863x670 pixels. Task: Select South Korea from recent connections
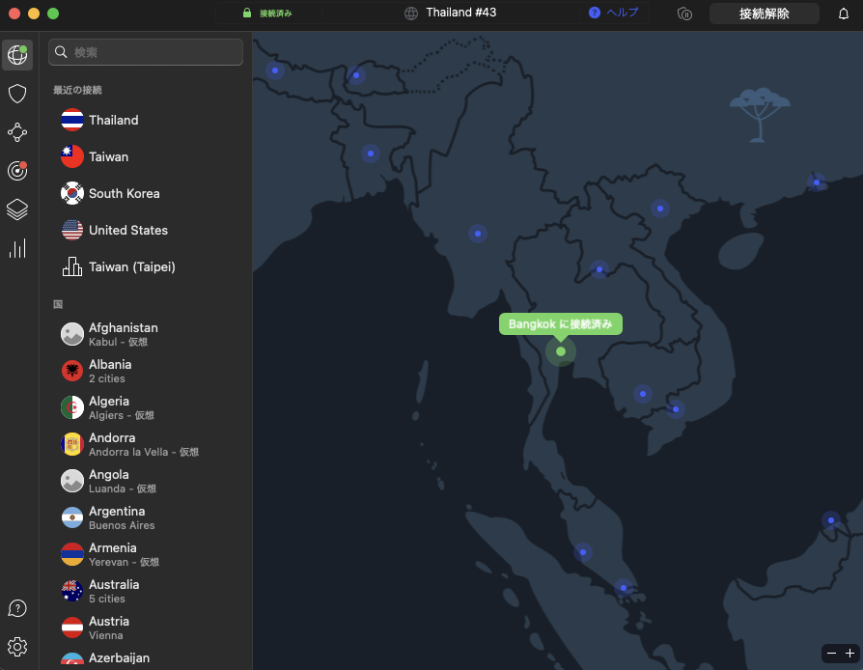(124, 193)
